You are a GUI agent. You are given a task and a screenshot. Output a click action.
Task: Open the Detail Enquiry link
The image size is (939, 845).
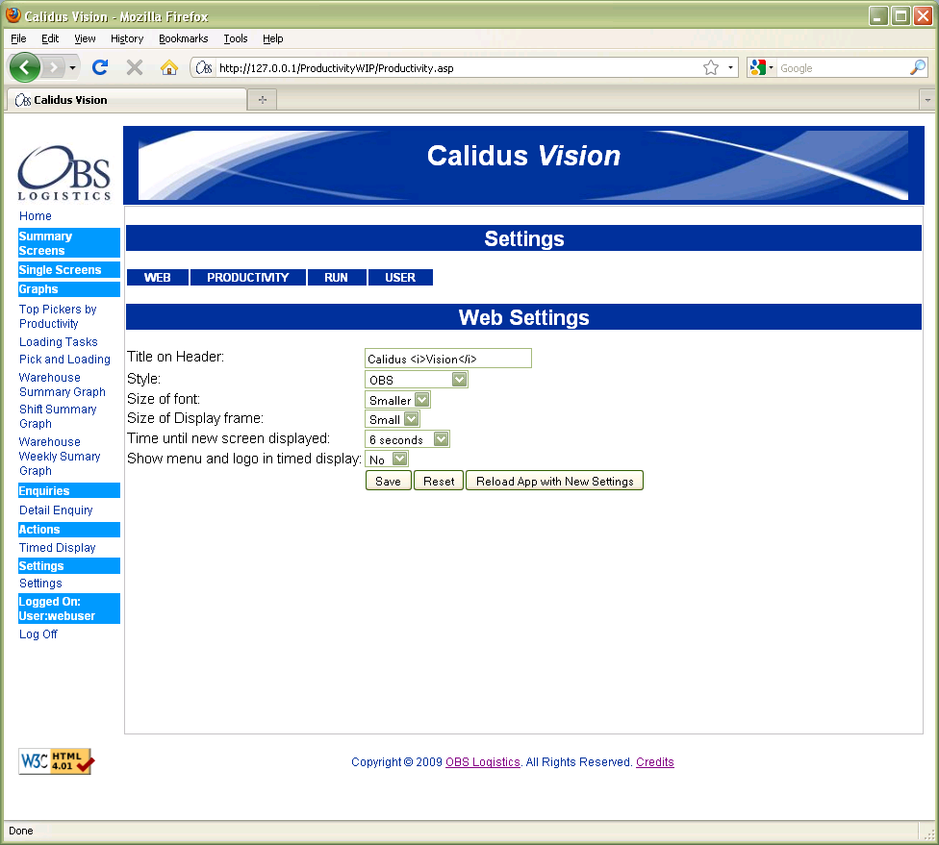point(56,509)
